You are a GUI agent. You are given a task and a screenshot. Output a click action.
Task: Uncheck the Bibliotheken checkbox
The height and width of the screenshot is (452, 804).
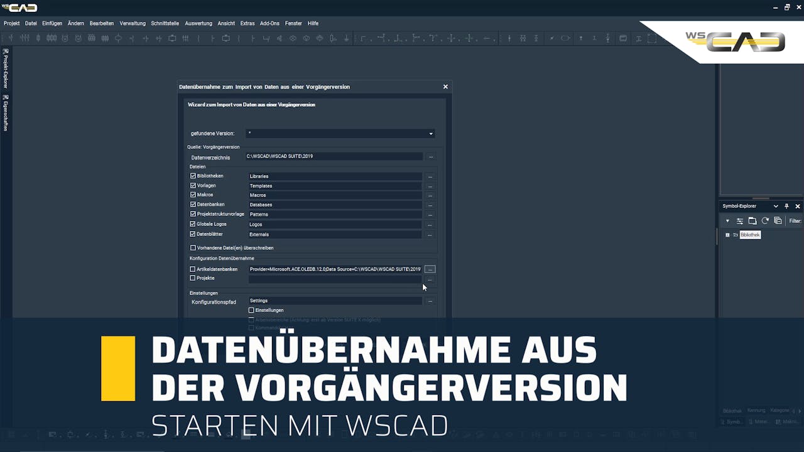coord(193,176)
